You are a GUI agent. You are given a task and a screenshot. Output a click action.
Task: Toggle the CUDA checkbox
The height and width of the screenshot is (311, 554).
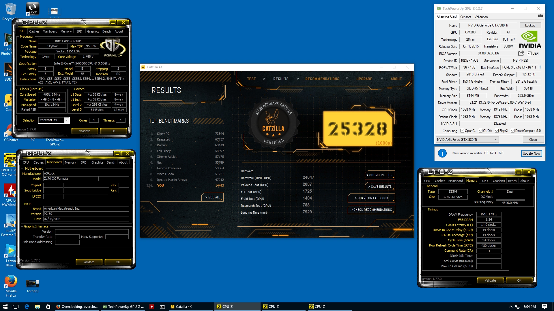(480, 131)
